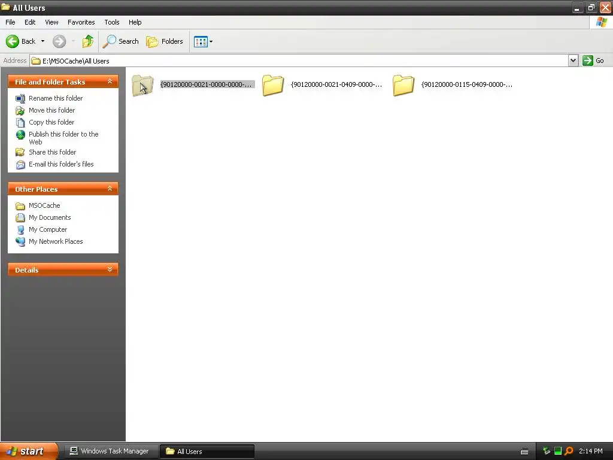Image resolution: width=613 pixels, height=460 pixels.
Task: Go up one folder level
Action: 88,41
